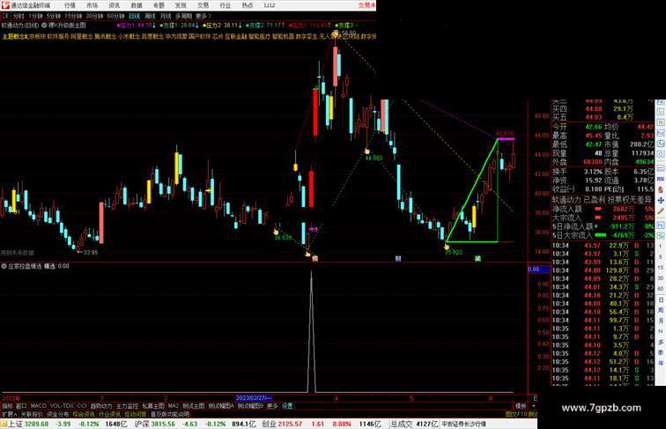Open the 综合资讯 tab
The width and height of the screenshot is (666, 429).
pos(84,414)
